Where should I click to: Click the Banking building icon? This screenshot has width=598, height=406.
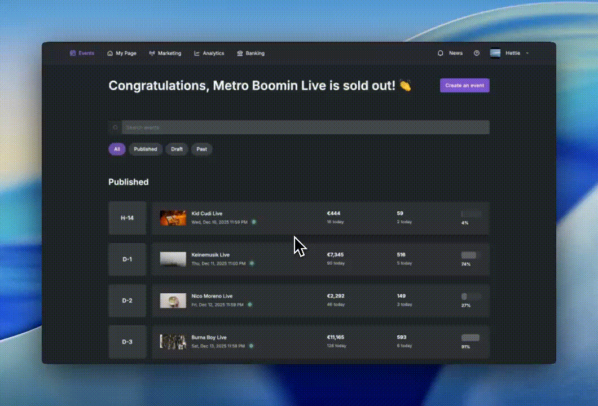click(240, 54)
